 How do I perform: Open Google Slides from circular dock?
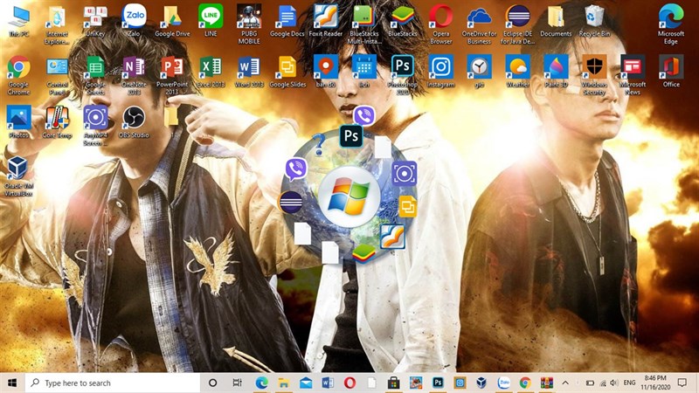(407, 206)
